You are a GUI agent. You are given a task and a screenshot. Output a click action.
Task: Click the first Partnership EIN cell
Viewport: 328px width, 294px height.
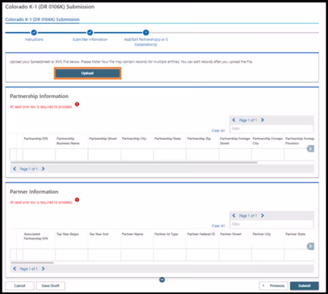(39, 155)
